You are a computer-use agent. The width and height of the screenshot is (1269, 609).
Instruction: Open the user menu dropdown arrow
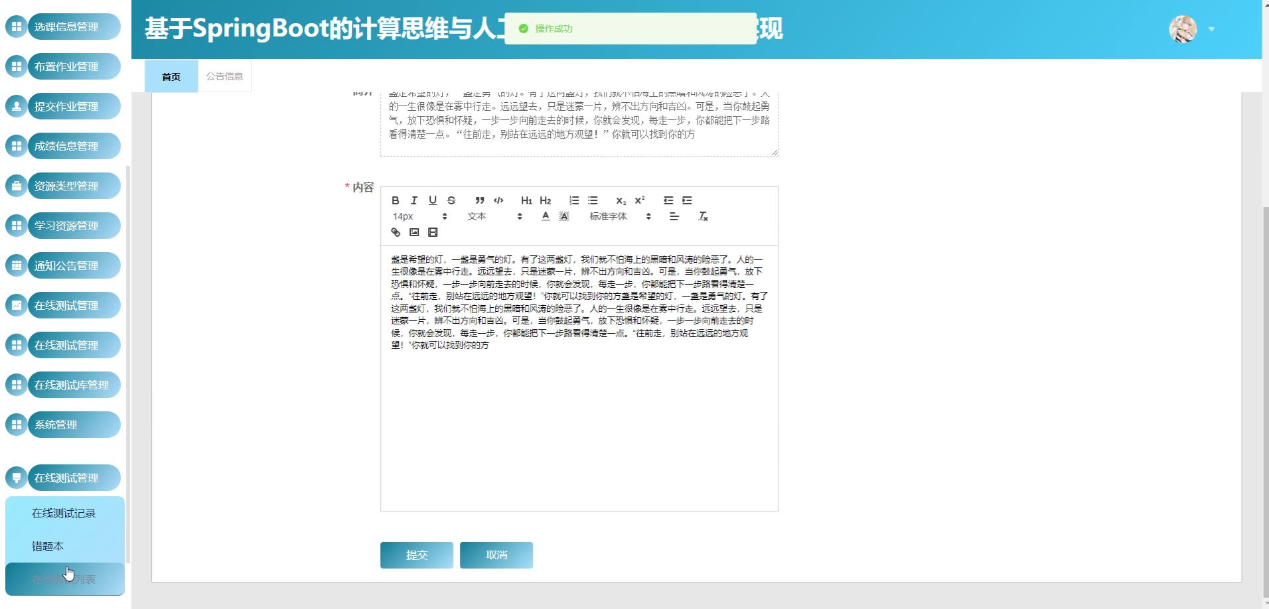(1211, 29)
